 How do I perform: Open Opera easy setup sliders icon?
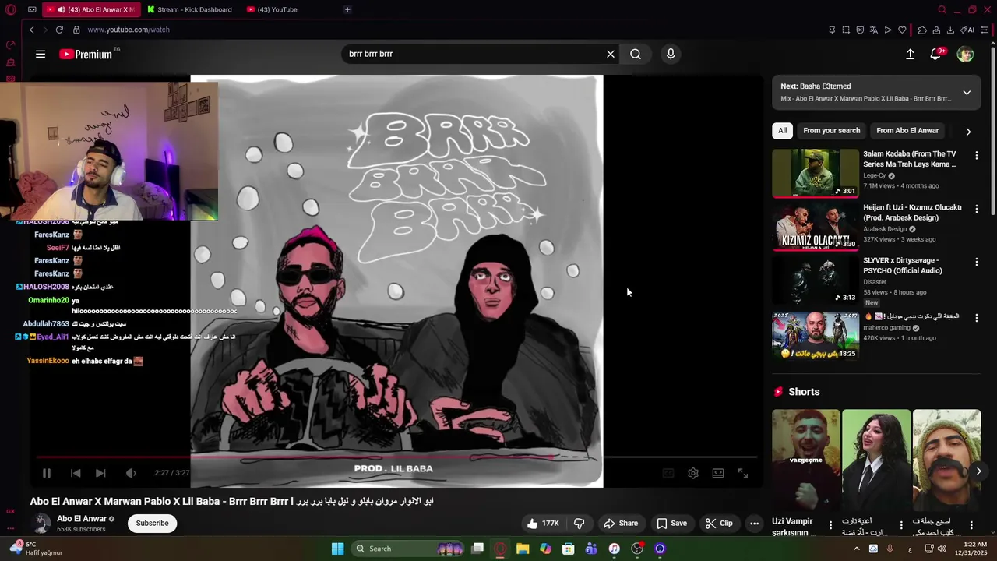986,30
